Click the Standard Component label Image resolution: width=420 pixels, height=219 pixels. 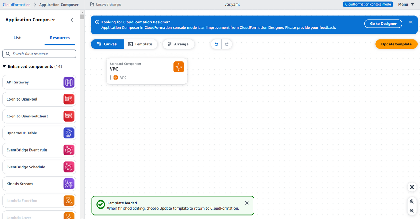pos(126,64)
